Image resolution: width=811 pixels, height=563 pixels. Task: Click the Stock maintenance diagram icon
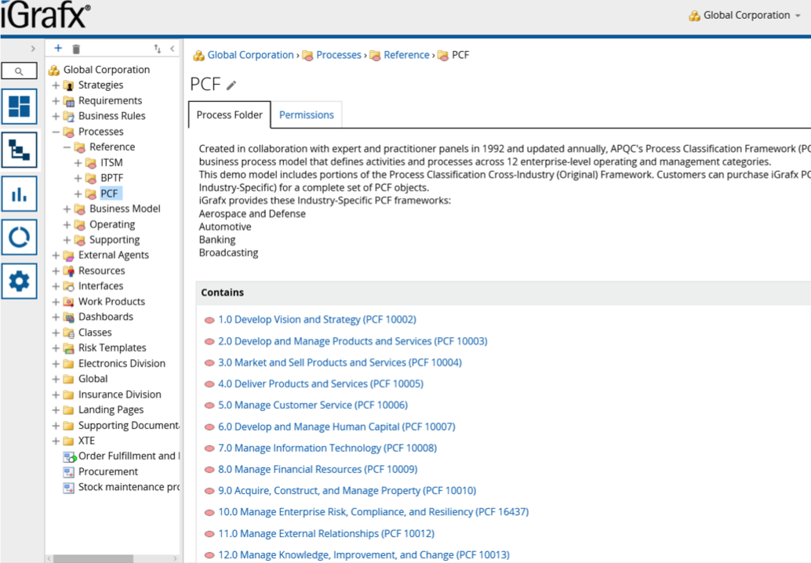(69, 488)
